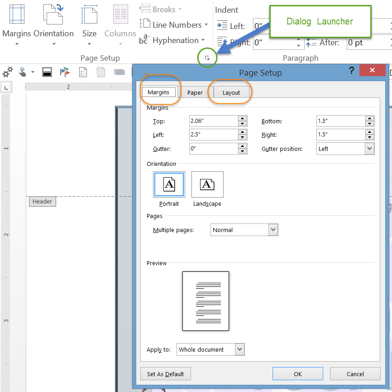Image resolution: width=392 pixels, height=392 pixels.
Task: Click the bulleted document page icon
Action: pos(83,72)
